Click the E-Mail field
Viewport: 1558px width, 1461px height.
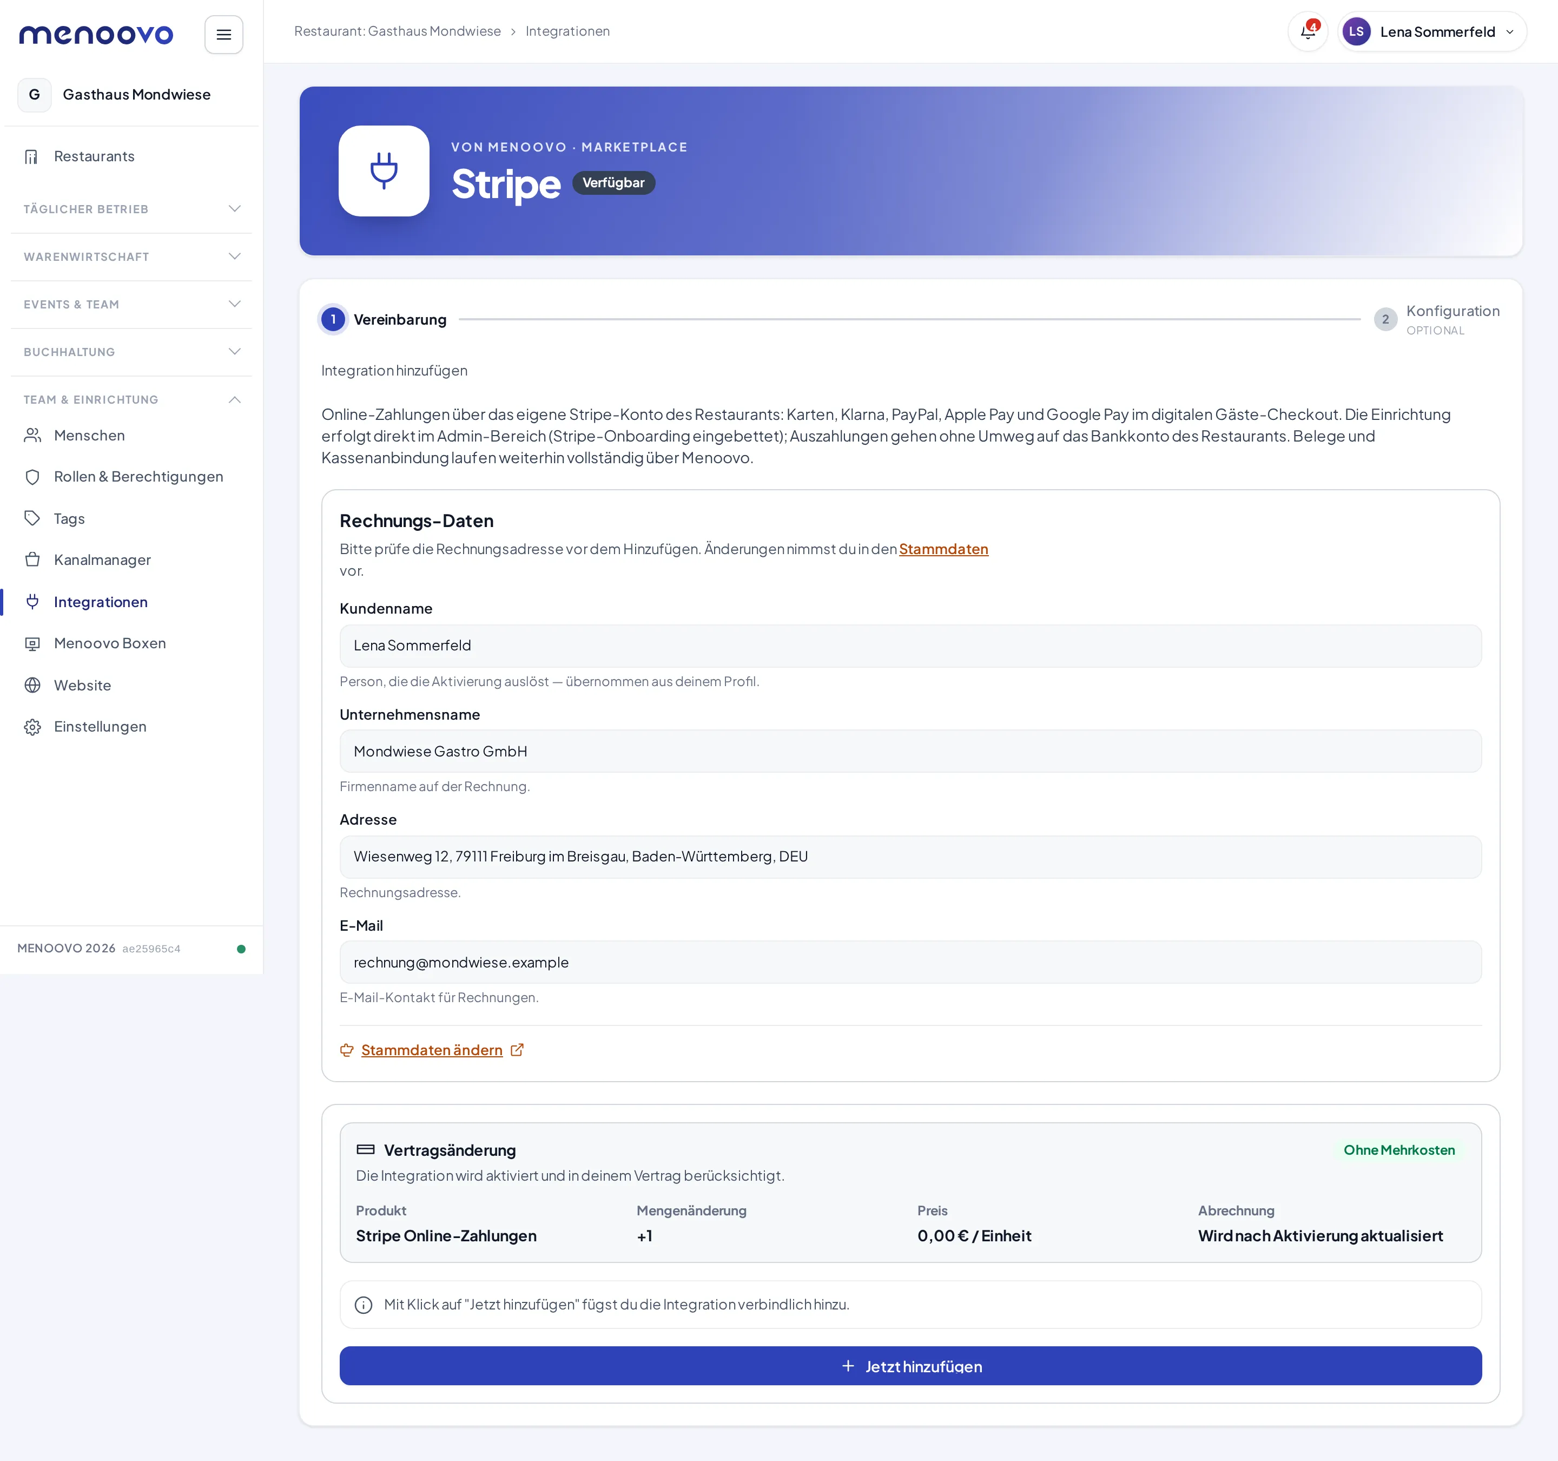910,963
